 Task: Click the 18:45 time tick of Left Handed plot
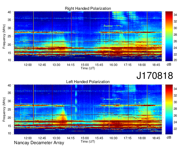[x=156, y=138]
